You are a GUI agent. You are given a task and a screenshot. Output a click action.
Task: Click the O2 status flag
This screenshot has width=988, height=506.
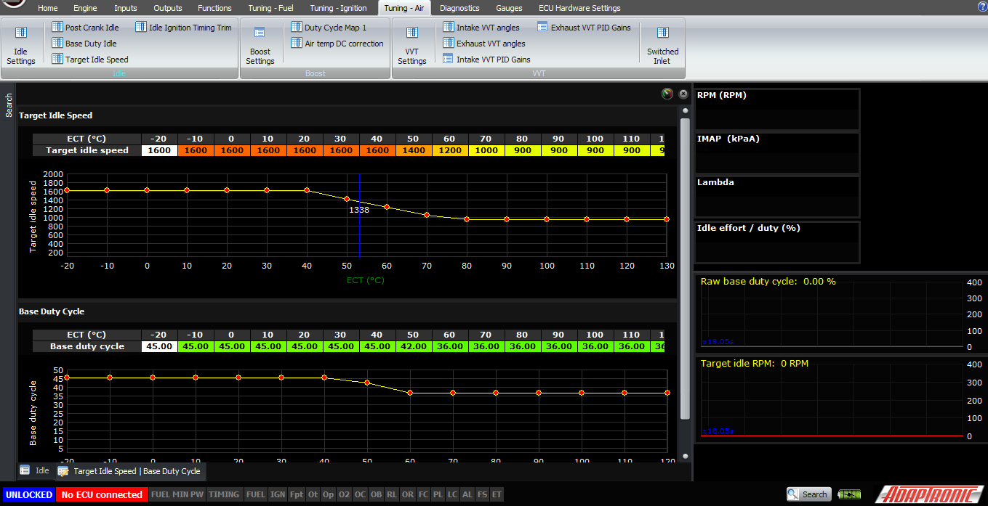(x=344, y=494)
